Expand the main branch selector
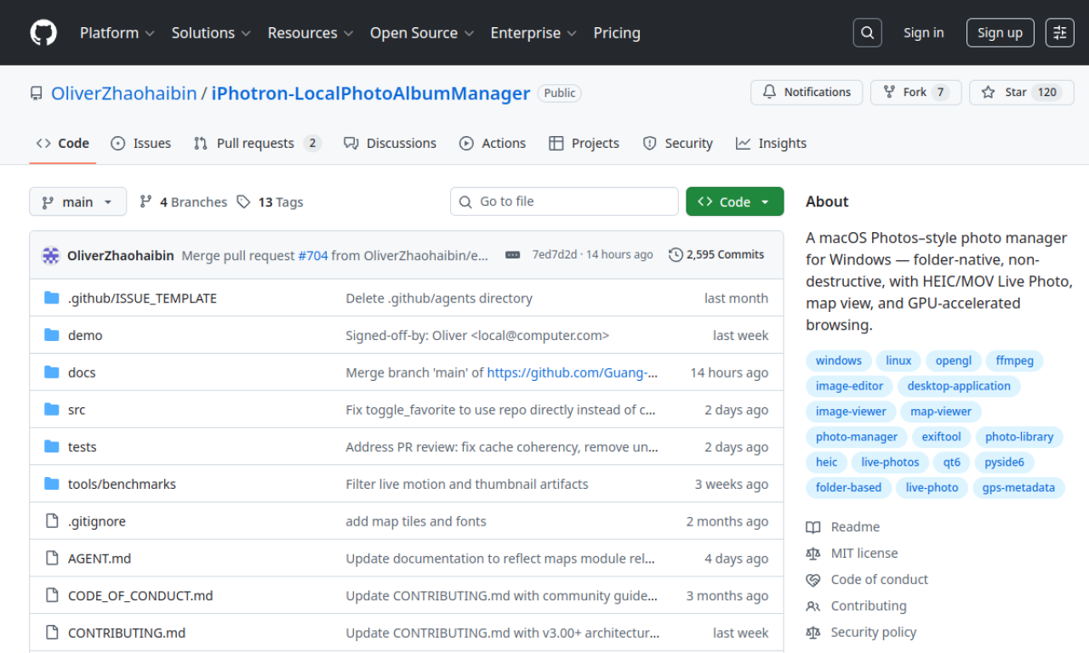This screenshot has width=1089, height=653. click(x=77, y=202)
